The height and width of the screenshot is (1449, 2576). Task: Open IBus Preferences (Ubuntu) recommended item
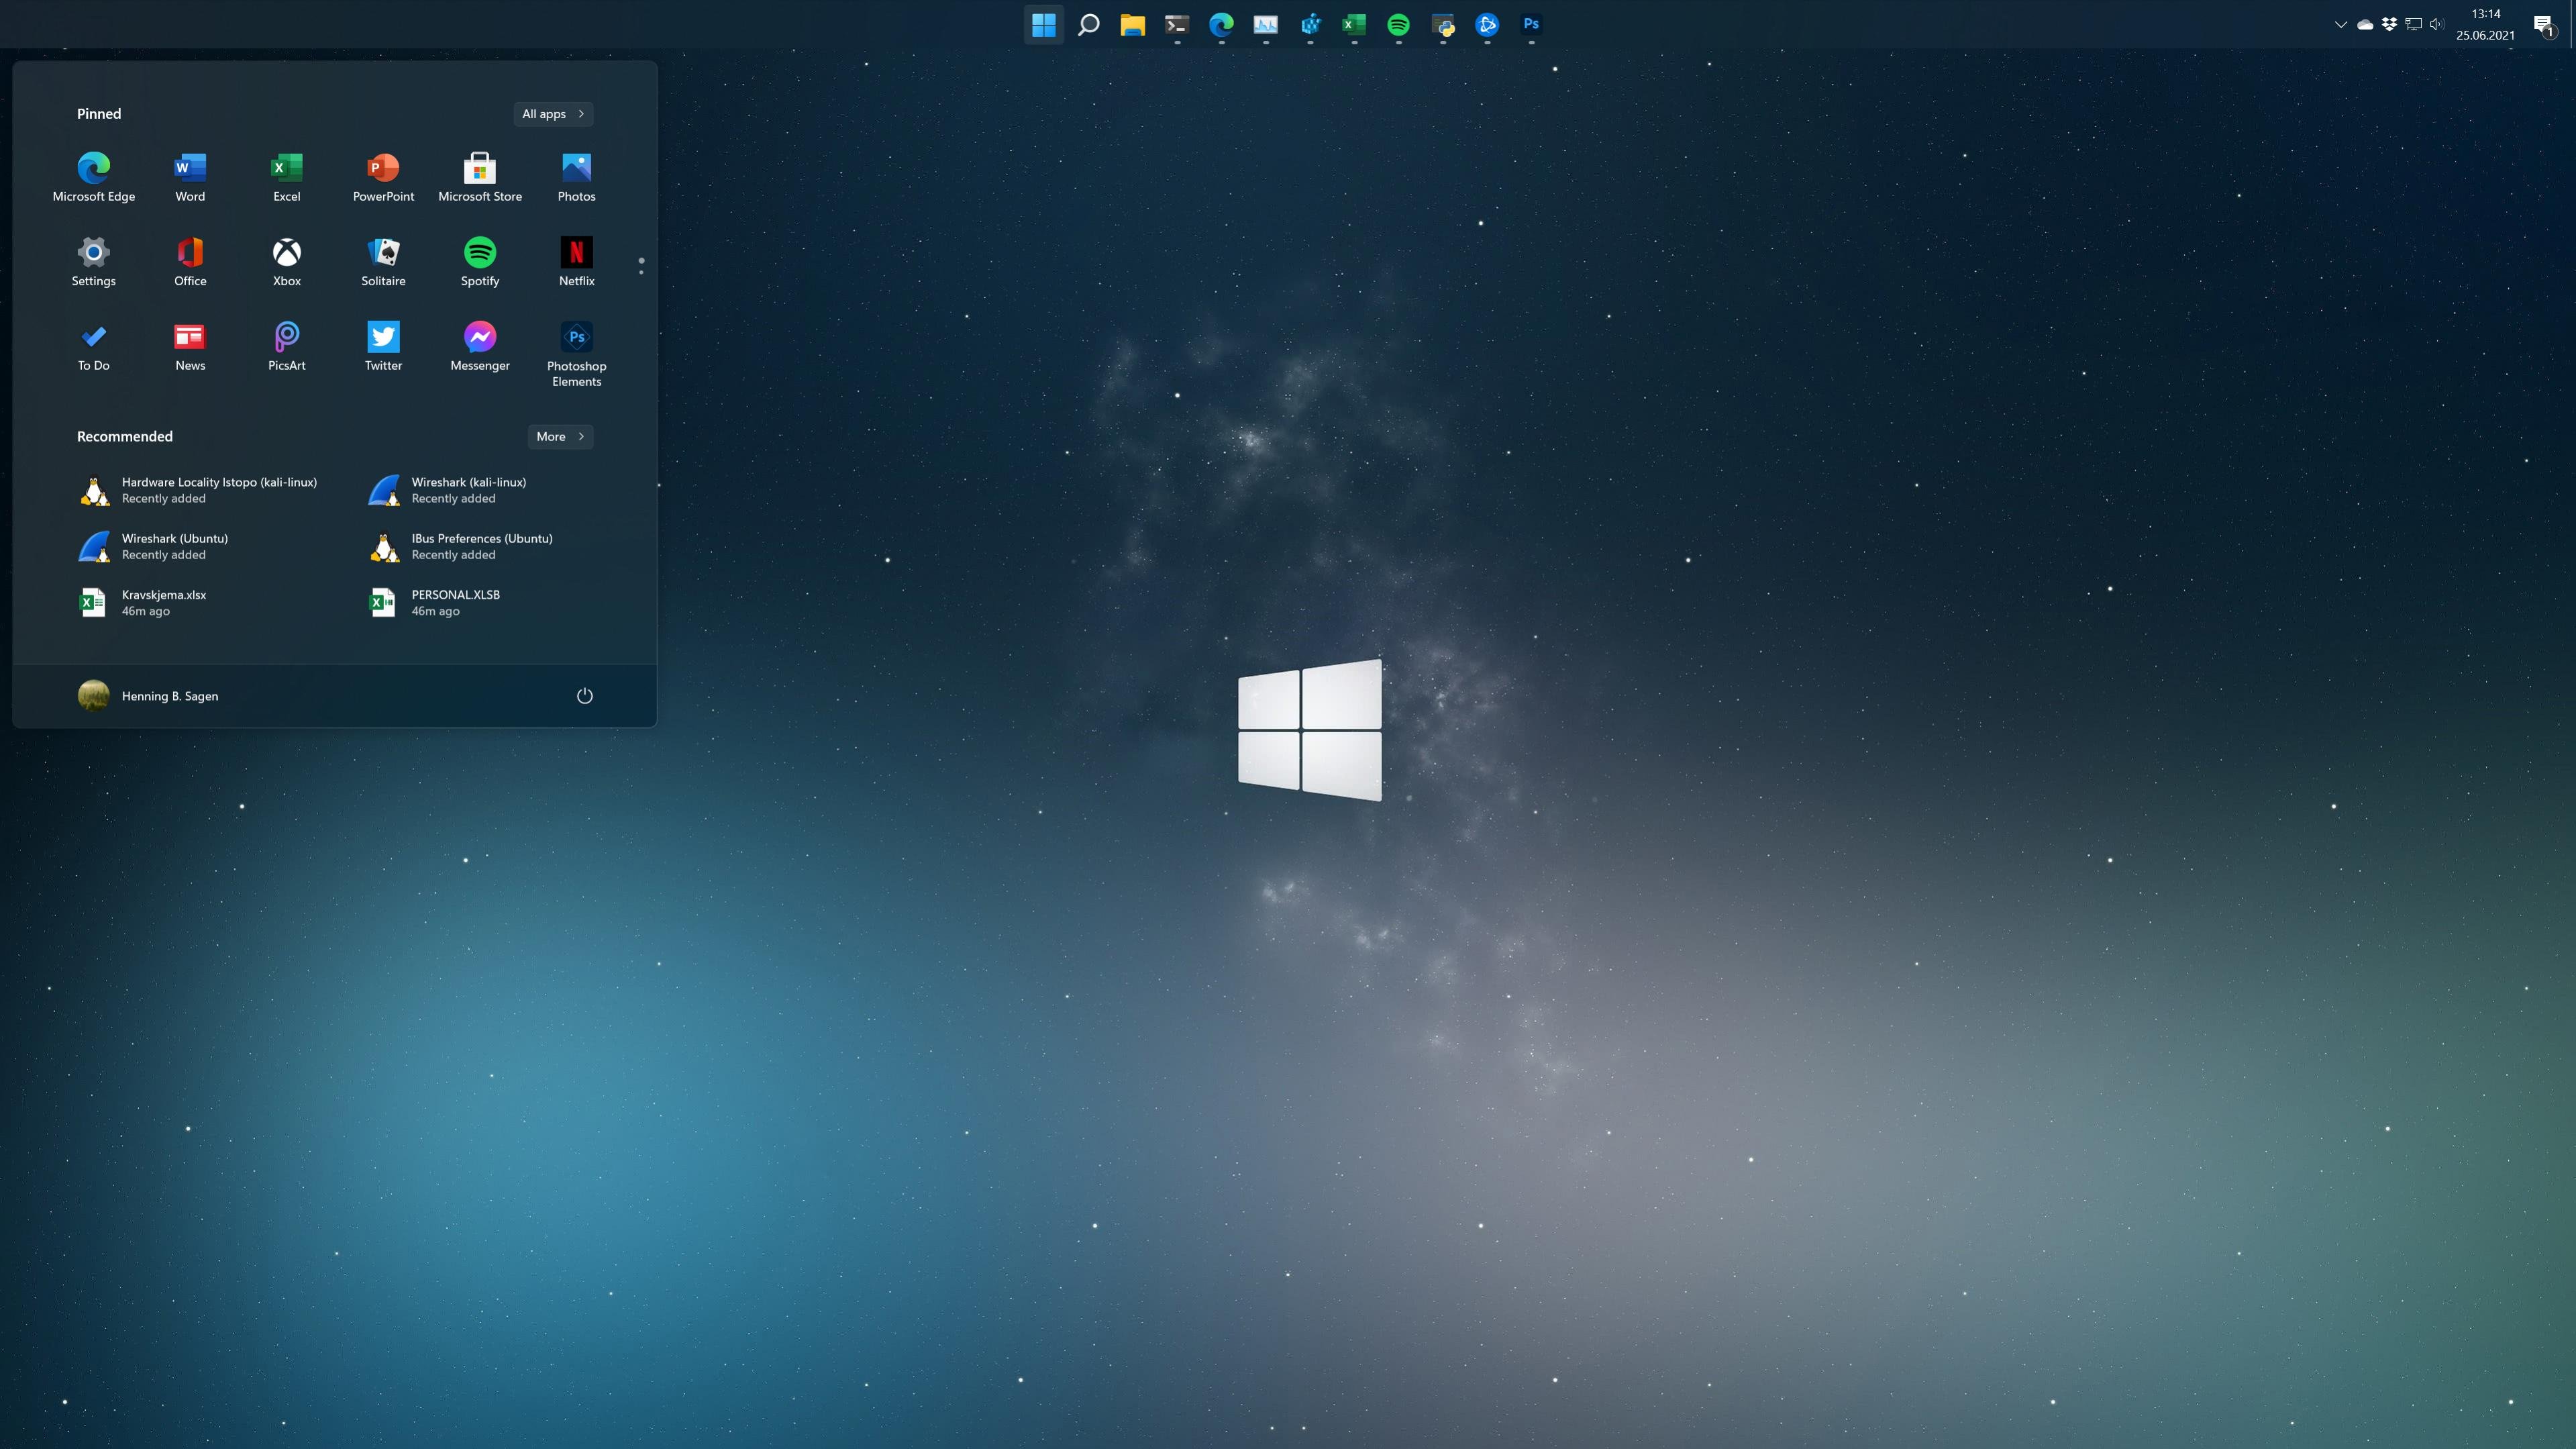click(x=461, y=546)
